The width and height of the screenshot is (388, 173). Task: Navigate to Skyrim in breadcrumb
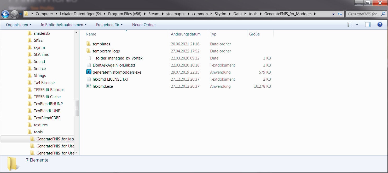[x=220, y=14]
